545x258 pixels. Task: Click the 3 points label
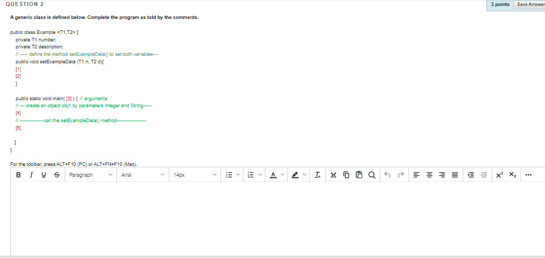pos(500,4)
